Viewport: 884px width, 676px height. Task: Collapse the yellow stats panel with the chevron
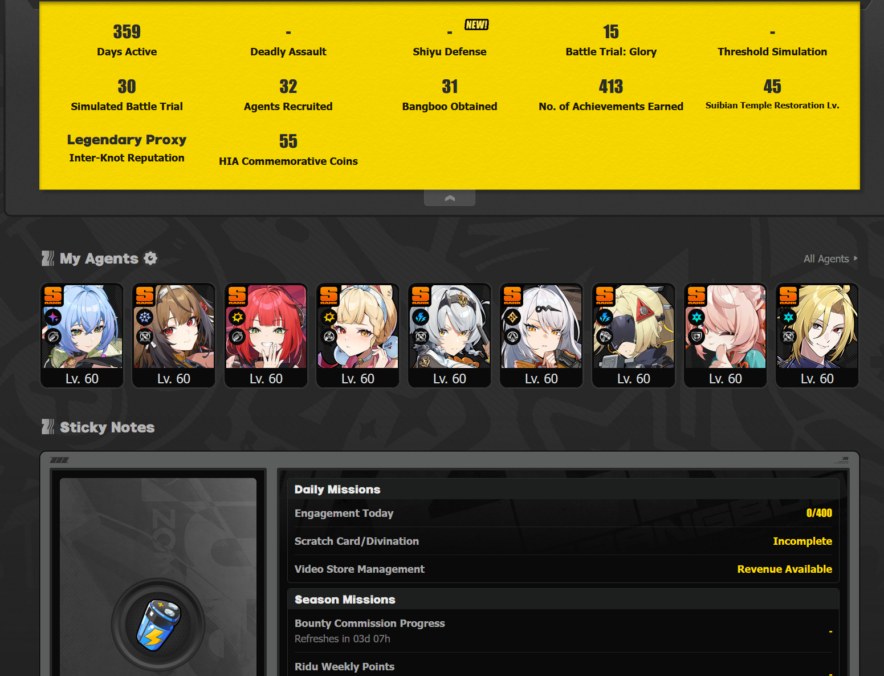point(450,198)
